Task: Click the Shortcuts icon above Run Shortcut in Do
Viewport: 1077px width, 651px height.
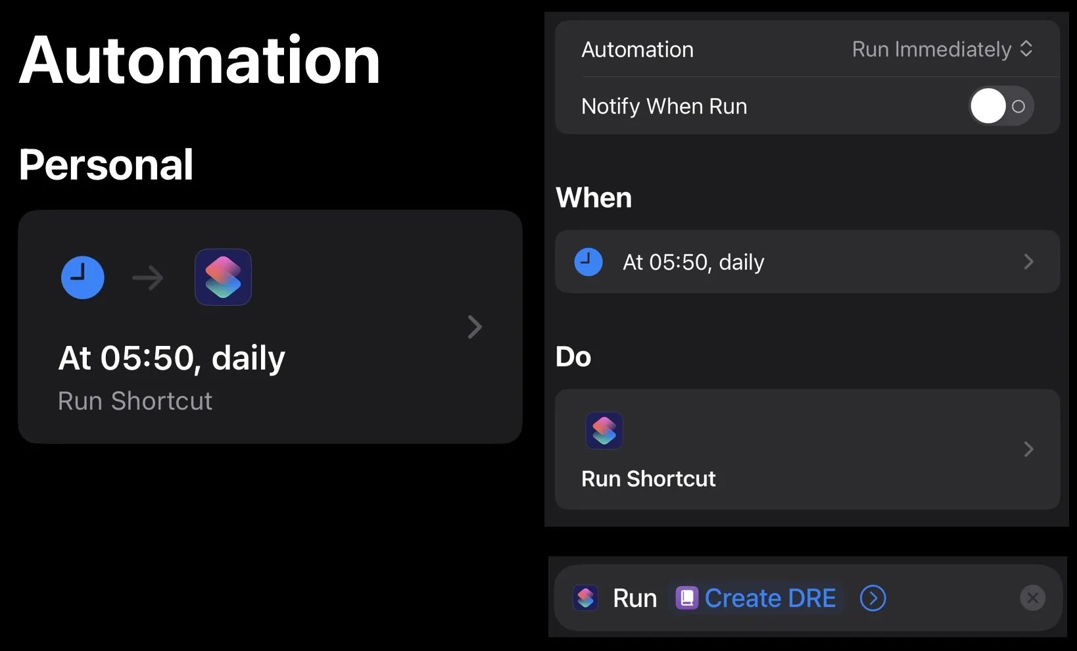Action: pos(604,431)
